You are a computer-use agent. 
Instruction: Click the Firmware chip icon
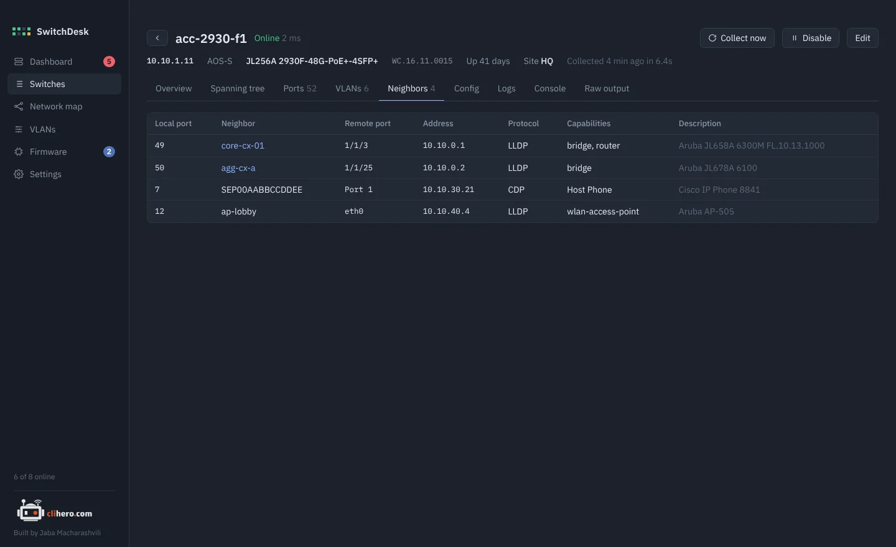pos(19,152)
